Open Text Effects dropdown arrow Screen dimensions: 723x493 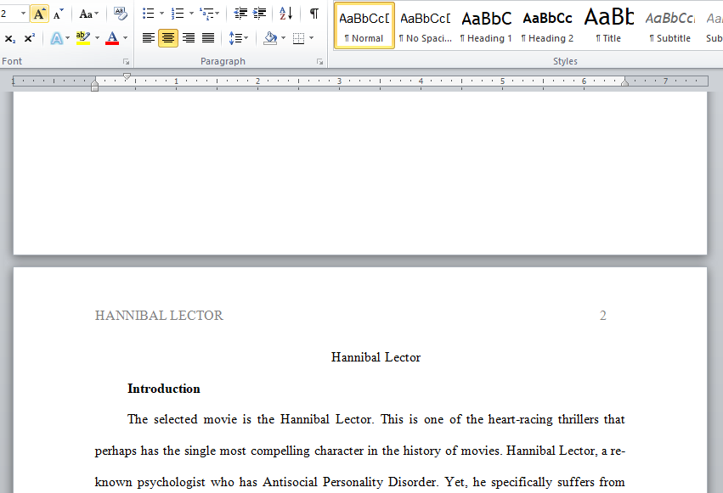coord(67,38)
